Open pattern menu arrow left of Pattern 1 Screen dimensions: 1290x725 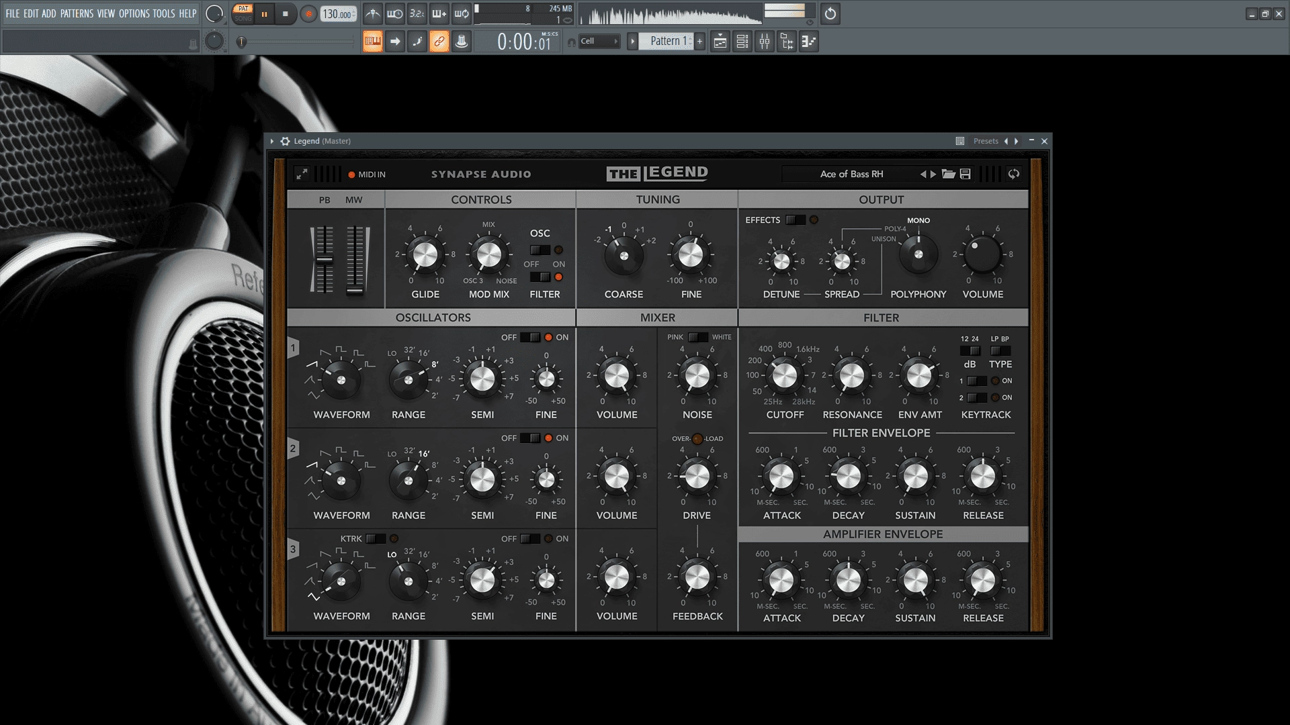coord(632,42)
